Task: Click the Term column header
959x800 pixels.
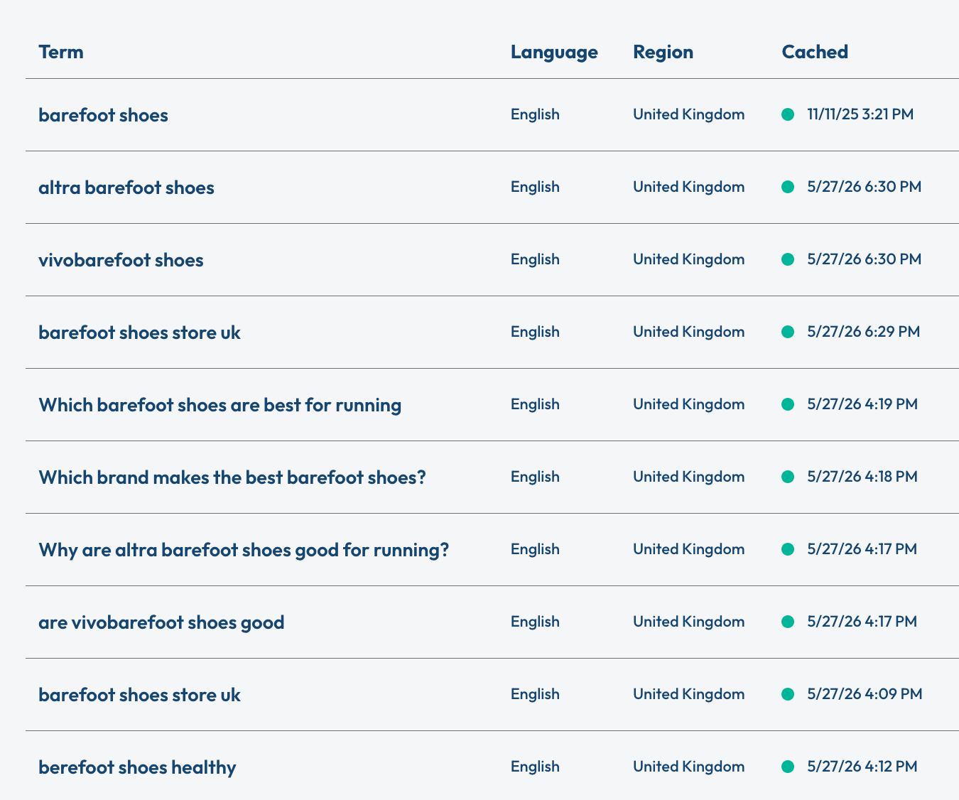Action: click(x=61, y=52)
